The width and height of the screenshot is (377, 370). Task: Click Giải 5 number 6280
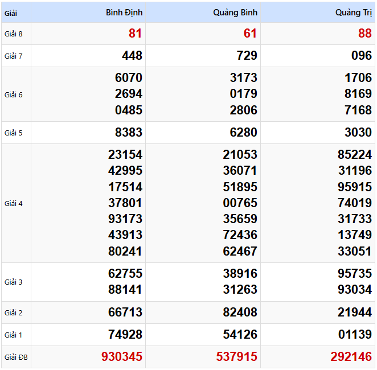[x=243, y=133]
